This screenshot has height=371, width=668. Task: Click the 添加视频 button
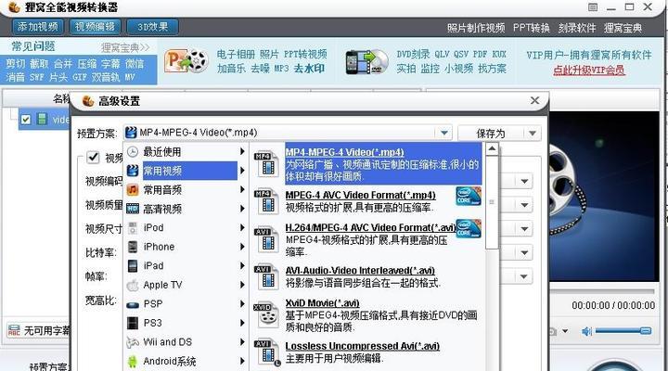pos(37,27)
